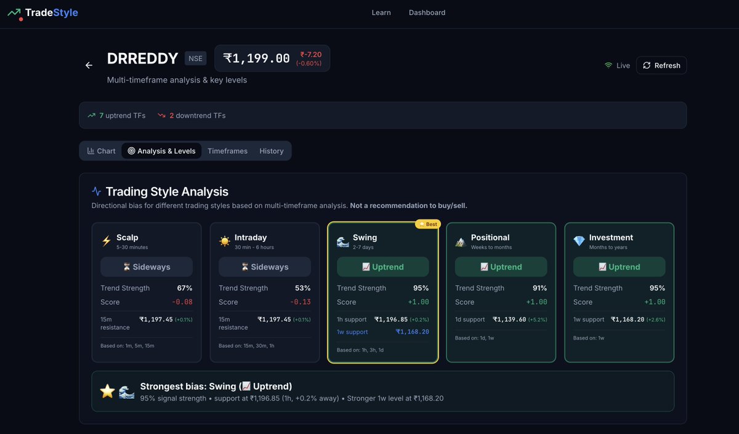Click the ₹1,199.00 price box

(272, 58)
